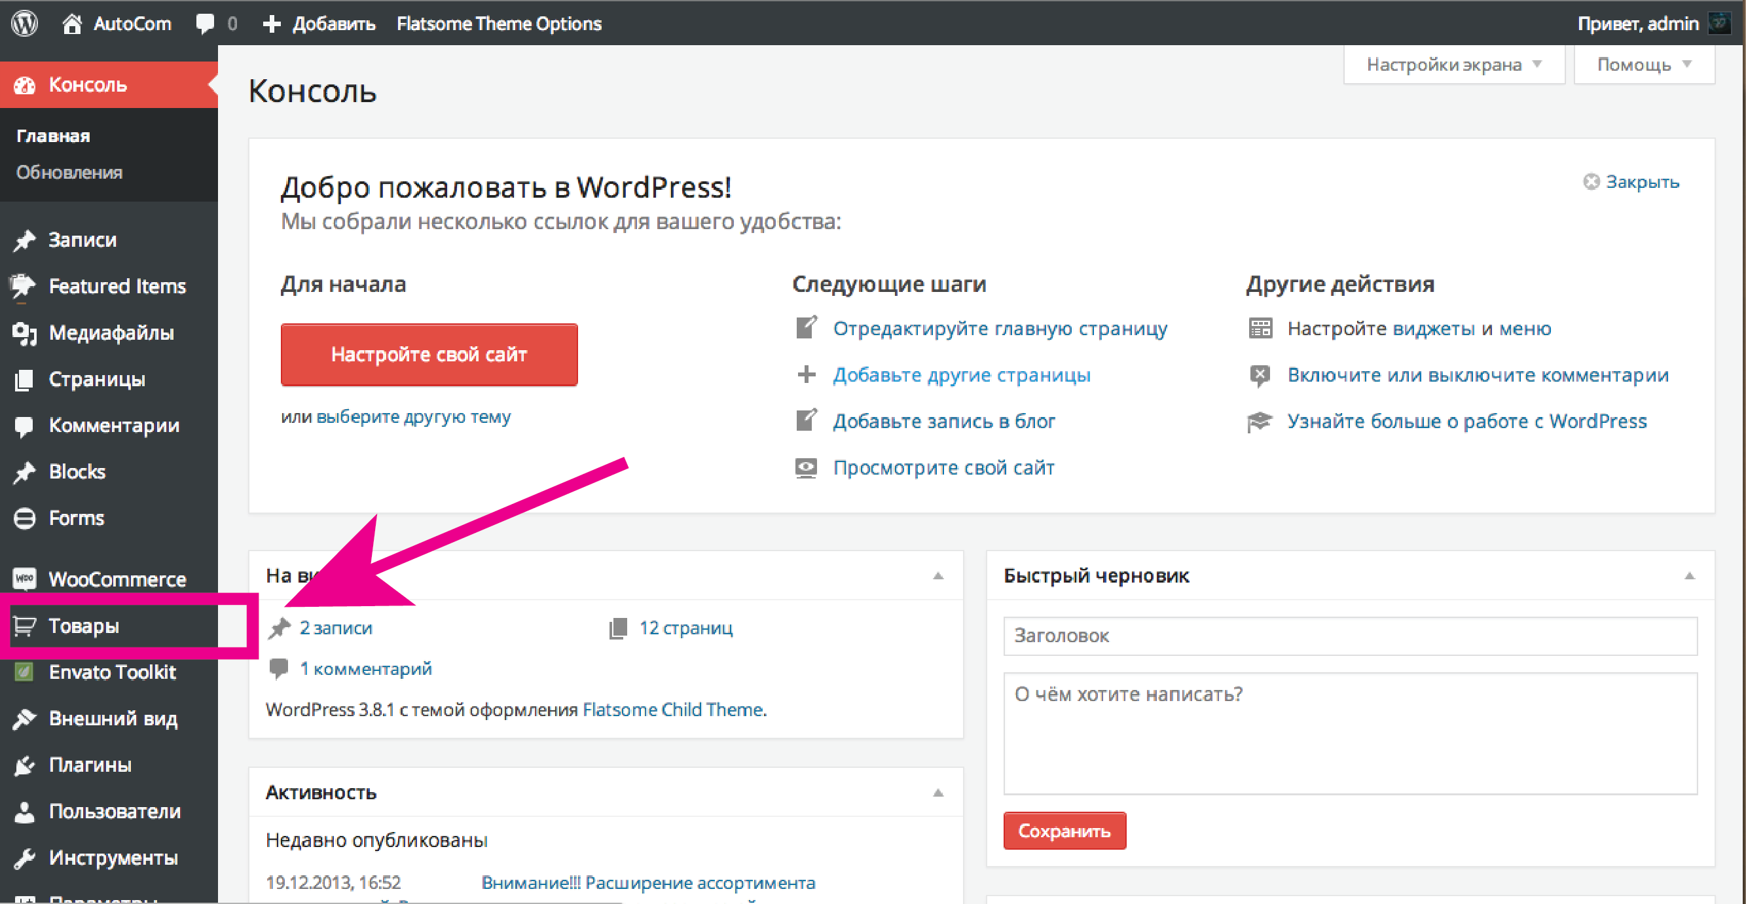
Task: Collapse the Активность widget arrow
Action: click(938, 793)
